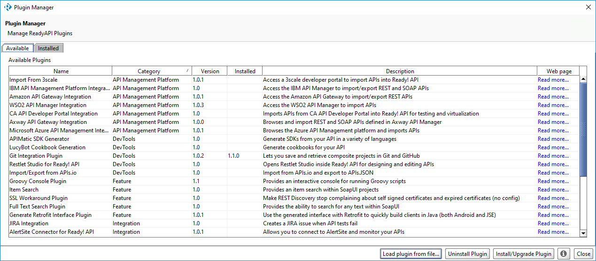Select APIMatic SDK Generator plugin

294,139
